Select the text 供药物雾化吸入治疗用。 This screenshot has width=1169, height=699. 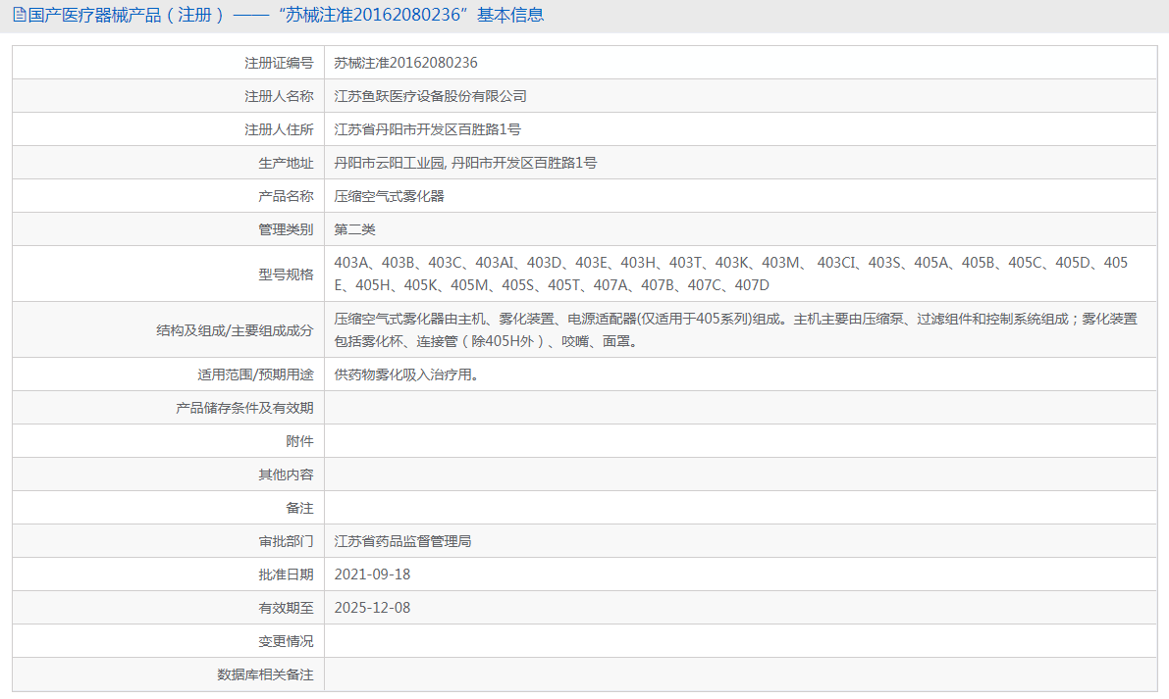[406, 375]
